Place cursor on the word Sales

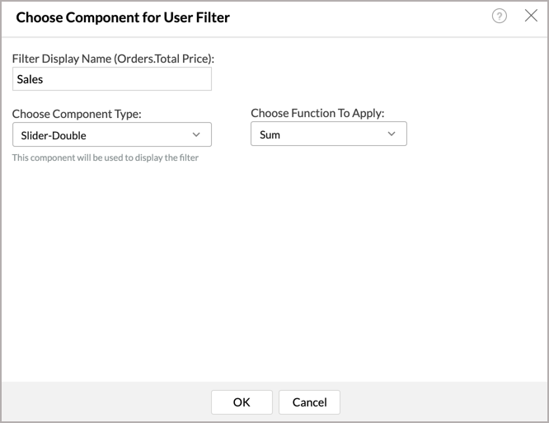click(x=30, y=79)
